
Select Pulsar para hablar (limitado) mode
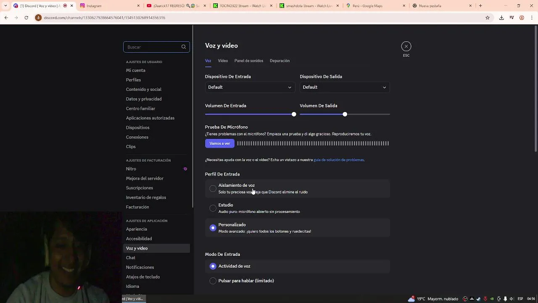click(x=298, y=281)
